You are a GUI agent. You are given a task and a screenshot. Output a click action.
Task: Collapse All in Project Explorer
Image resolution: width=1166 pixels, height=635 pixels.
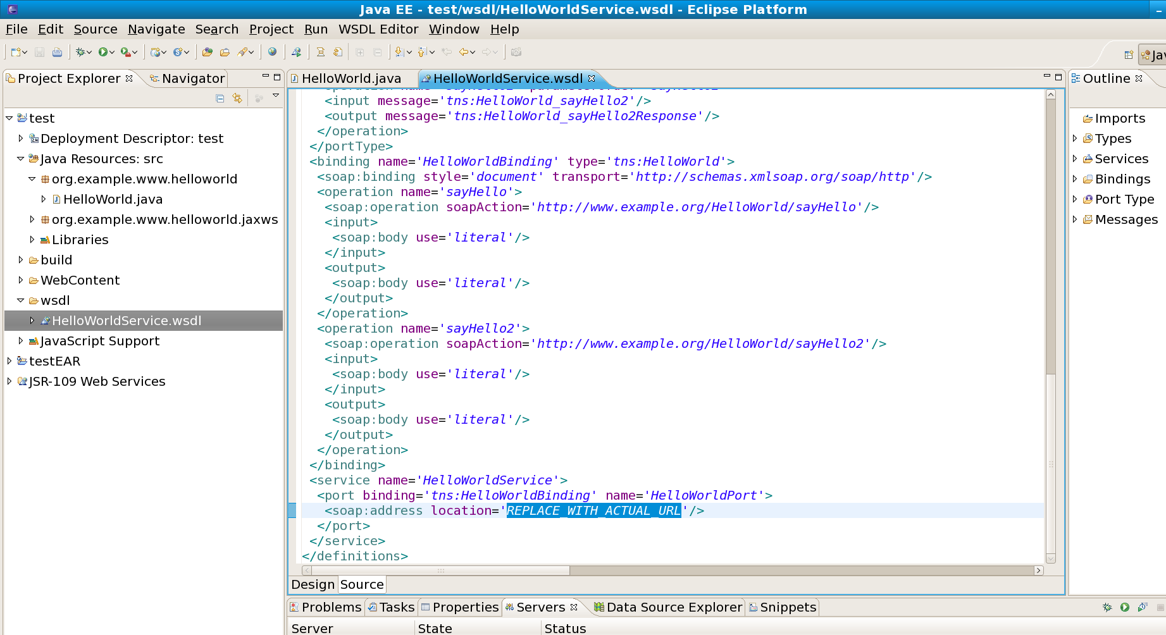[x=219, y=99]
